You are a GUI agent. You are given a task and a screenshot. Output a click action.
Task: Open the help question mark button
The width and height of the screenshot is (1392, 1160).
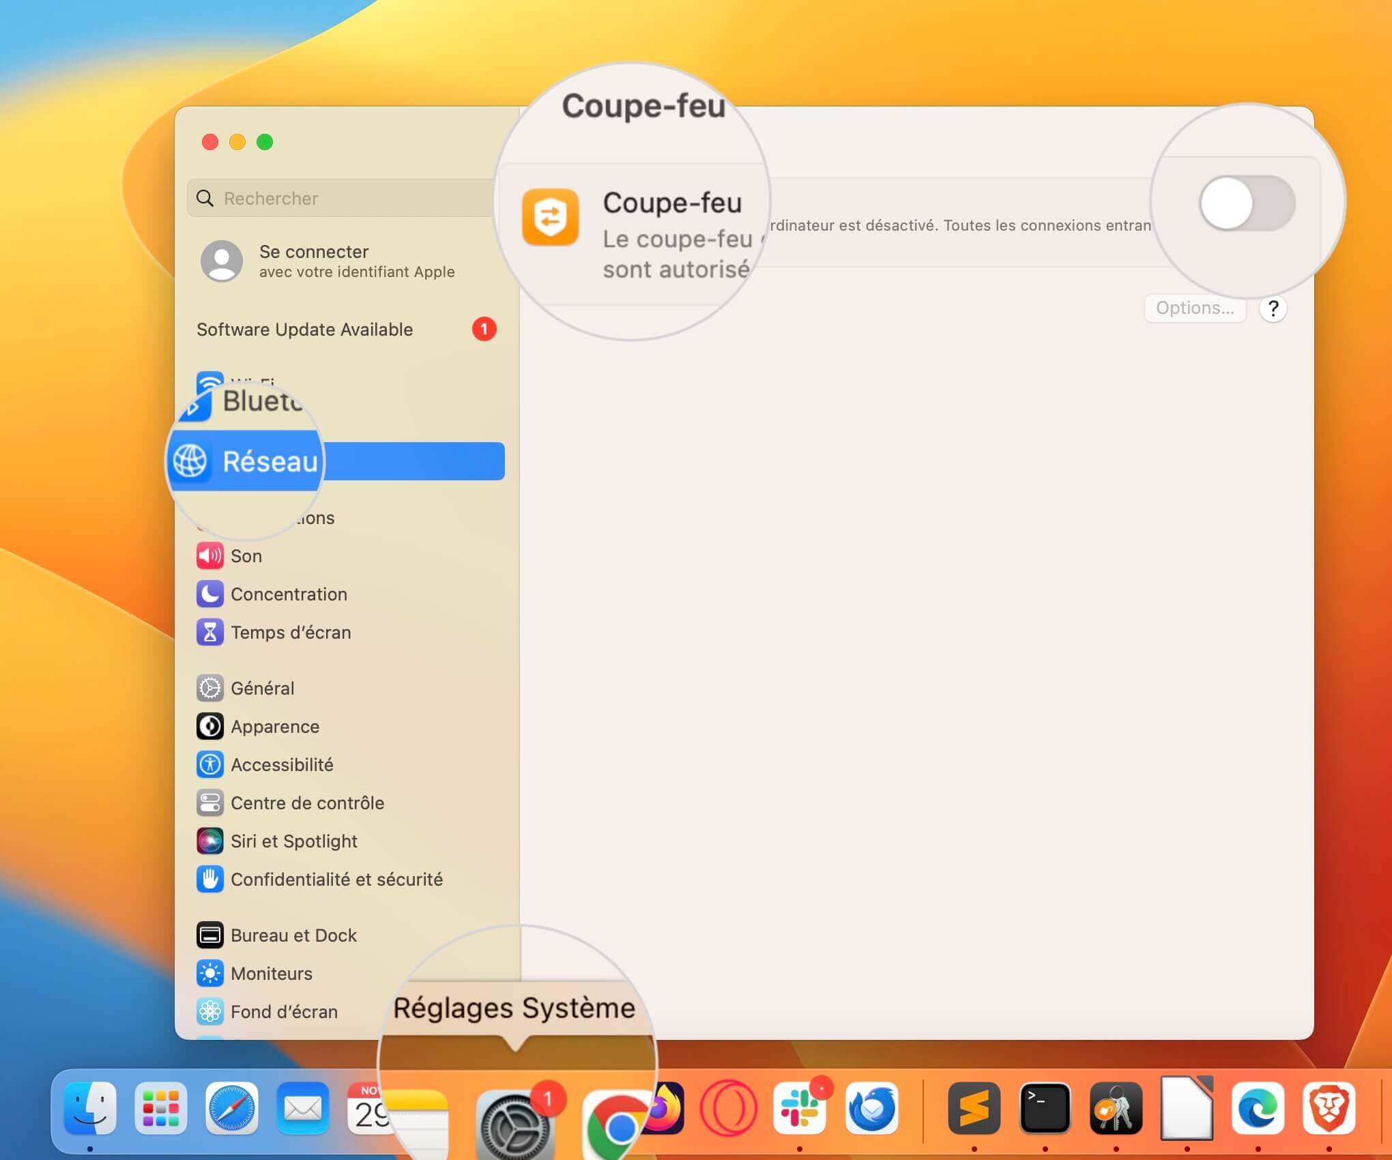point(1273,308)
